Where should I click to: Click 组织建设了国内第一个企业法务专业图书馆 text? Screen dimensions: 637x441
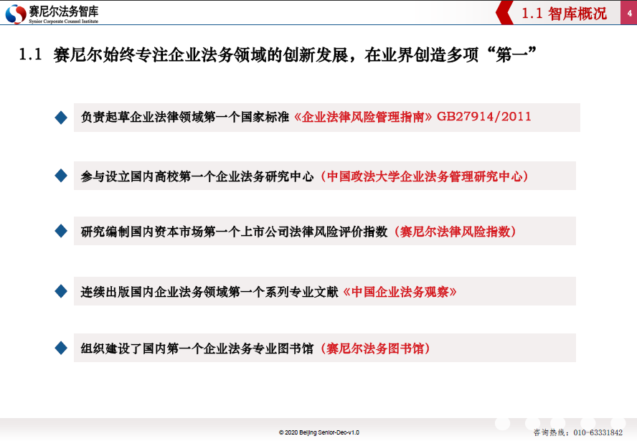coord(197,348)
